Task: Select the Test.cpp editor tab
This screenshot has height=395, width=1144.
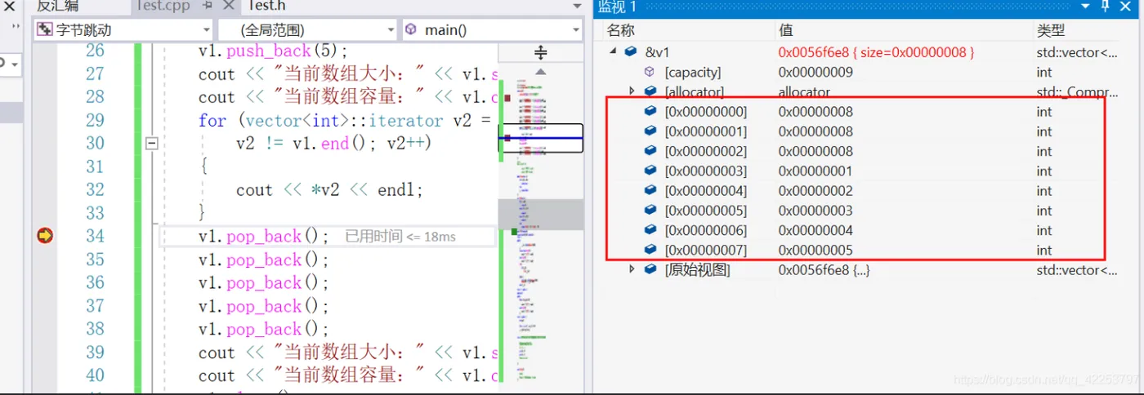Action: pos(162,6)
